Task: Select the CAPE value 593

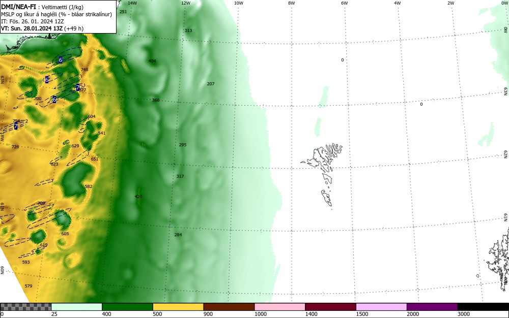Action: coord(25,262)
